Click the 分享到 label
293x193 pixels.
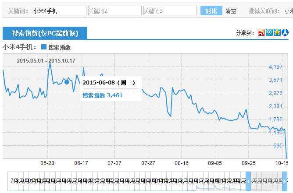245,33
